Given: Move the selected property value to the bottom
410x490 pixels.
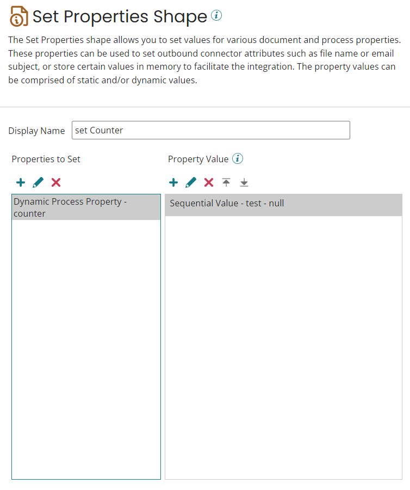Looking at the screenshot, I should (x=244, y=182).
